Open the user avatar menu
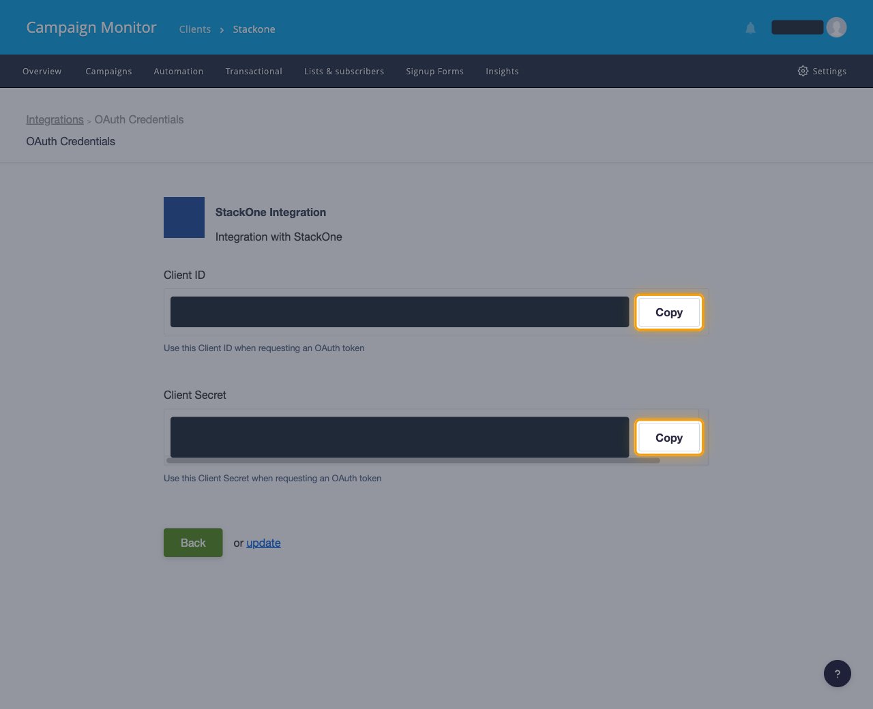 point(836,27)
